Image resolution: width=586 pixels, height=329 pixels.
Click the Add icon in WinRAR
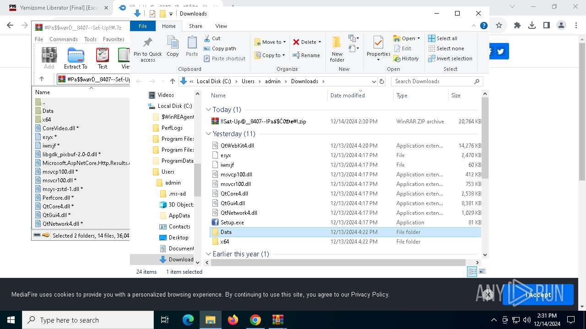tap(49, 58)
